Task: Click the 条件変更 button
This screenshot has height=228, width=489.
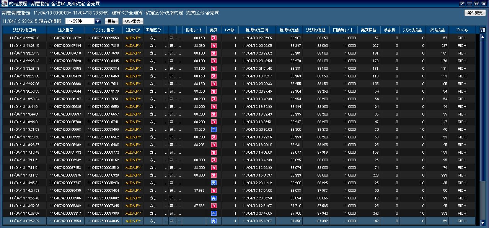Action: tap(475, 13)
